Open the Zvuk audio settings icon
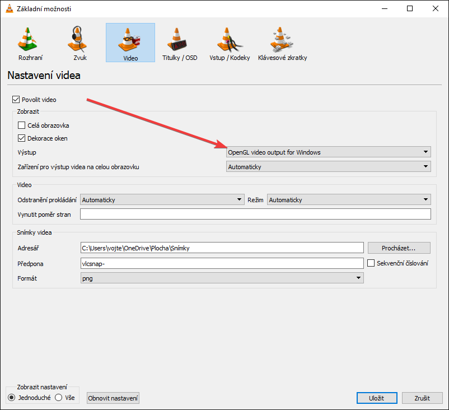 80,40
